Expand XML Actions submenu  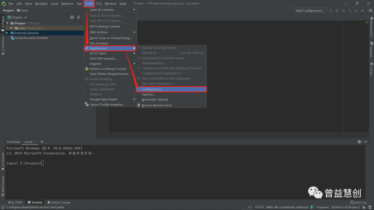(x=110, y=32)
